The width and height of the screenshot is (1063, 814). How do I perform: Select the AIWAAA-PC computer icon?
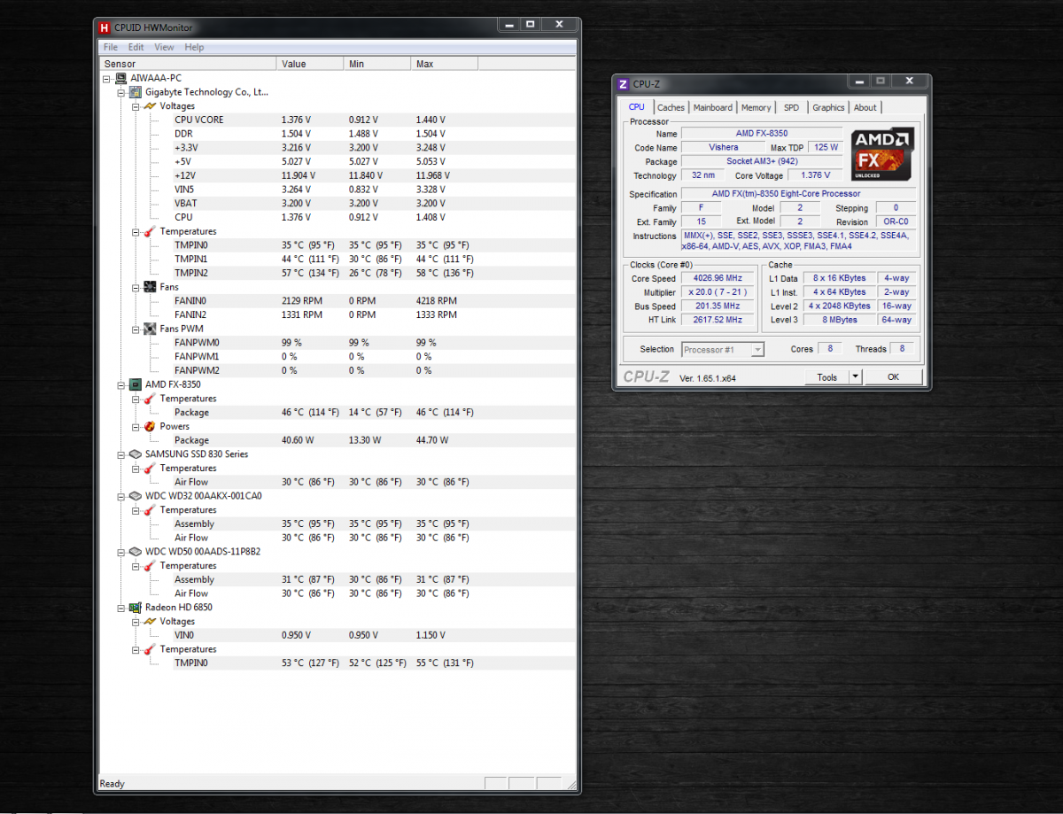[121, 78]
